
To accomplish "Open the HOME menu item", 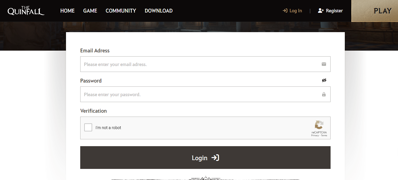I will [x=67, y=11].
